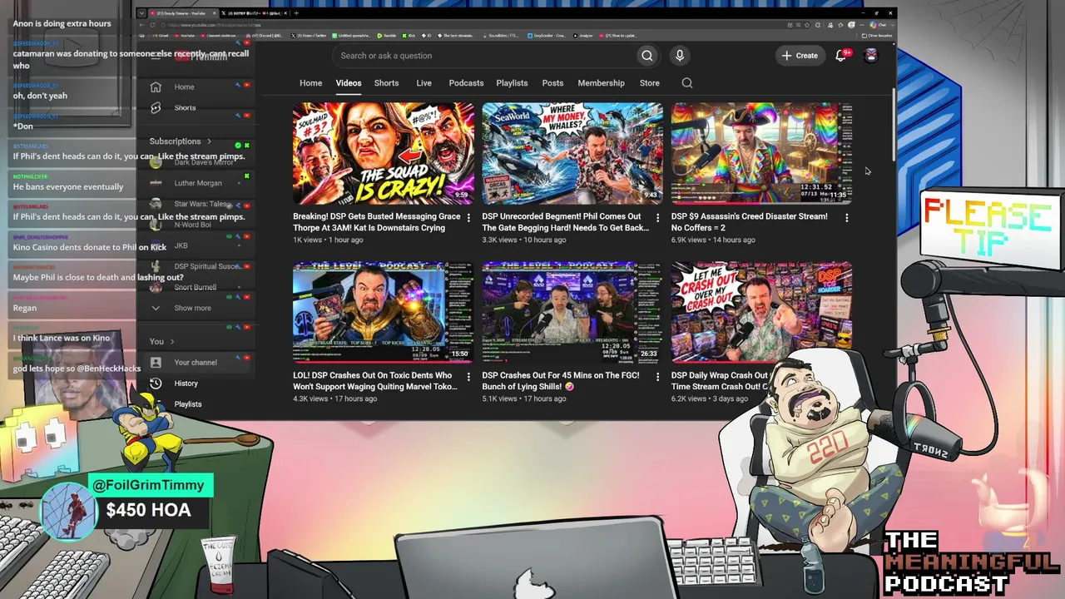Viewport: 1065px width, 599px height.
Task: Expand the Subscriptions section chevron
Action: pyautogui.click(x=210, y=141)
